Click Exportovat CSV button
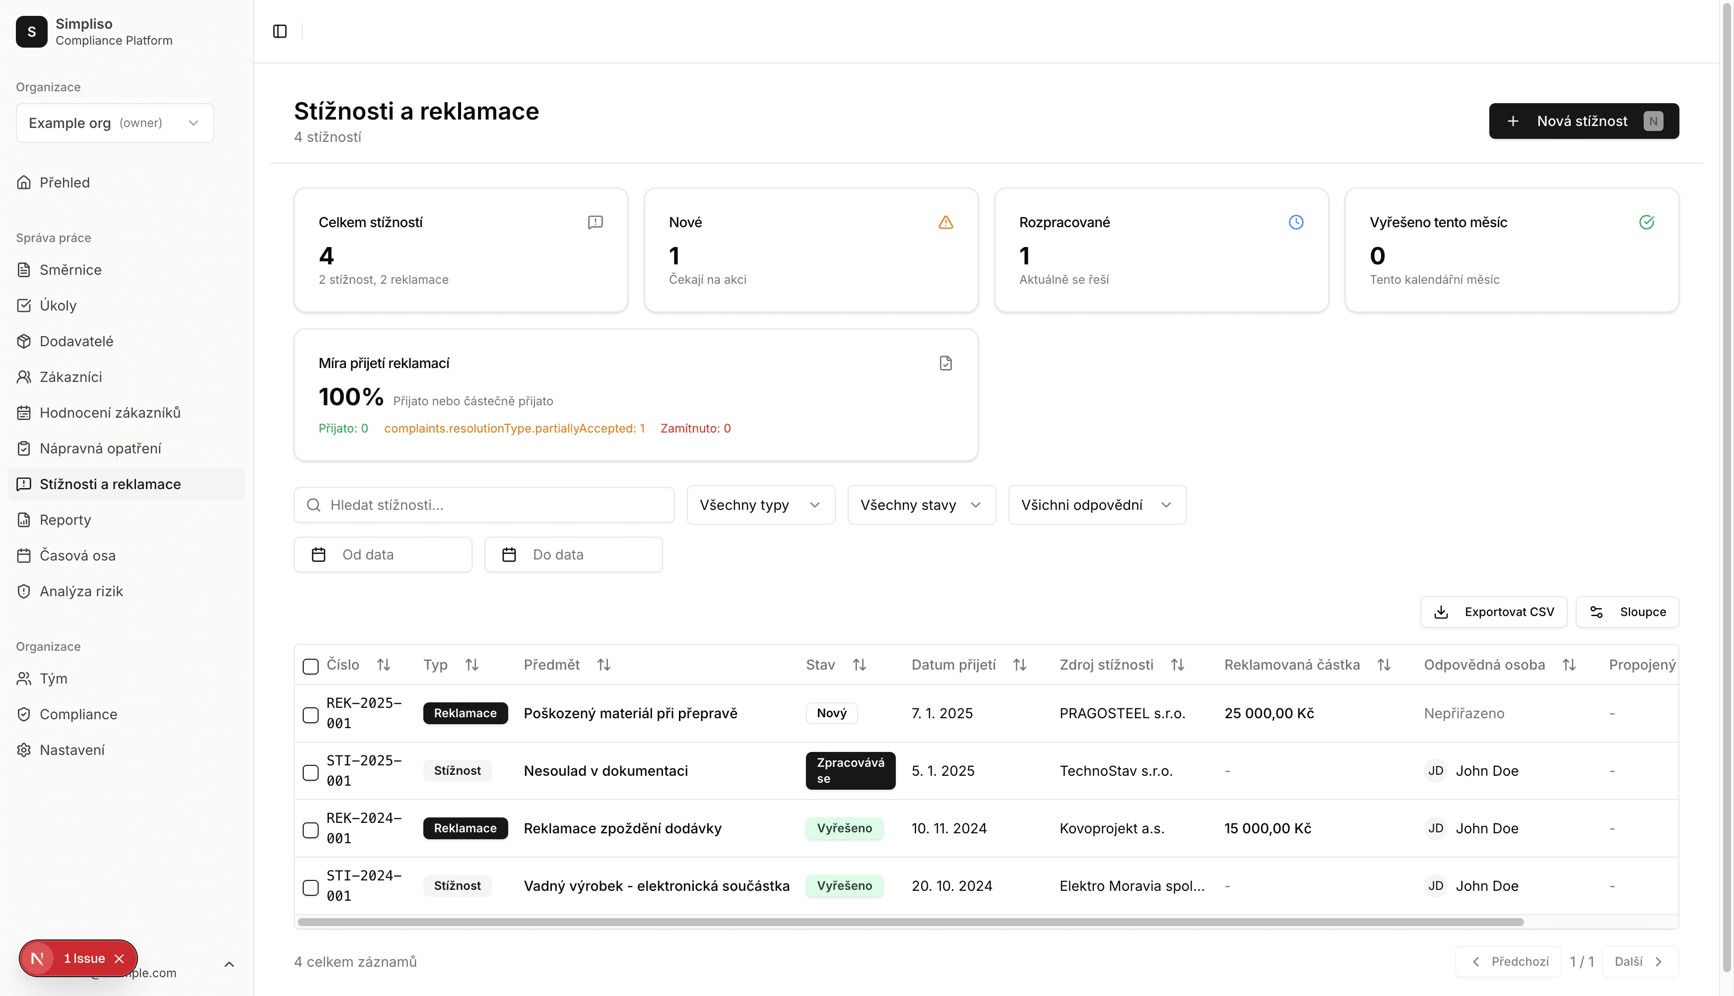1734x996 pixels. (1493, 612)
